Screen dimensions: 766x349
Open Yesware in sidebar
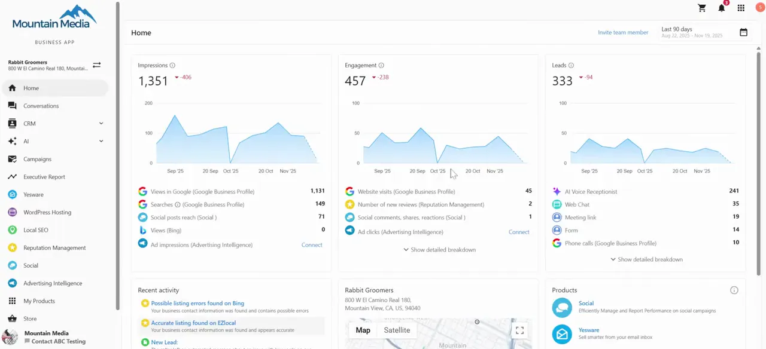55,195
